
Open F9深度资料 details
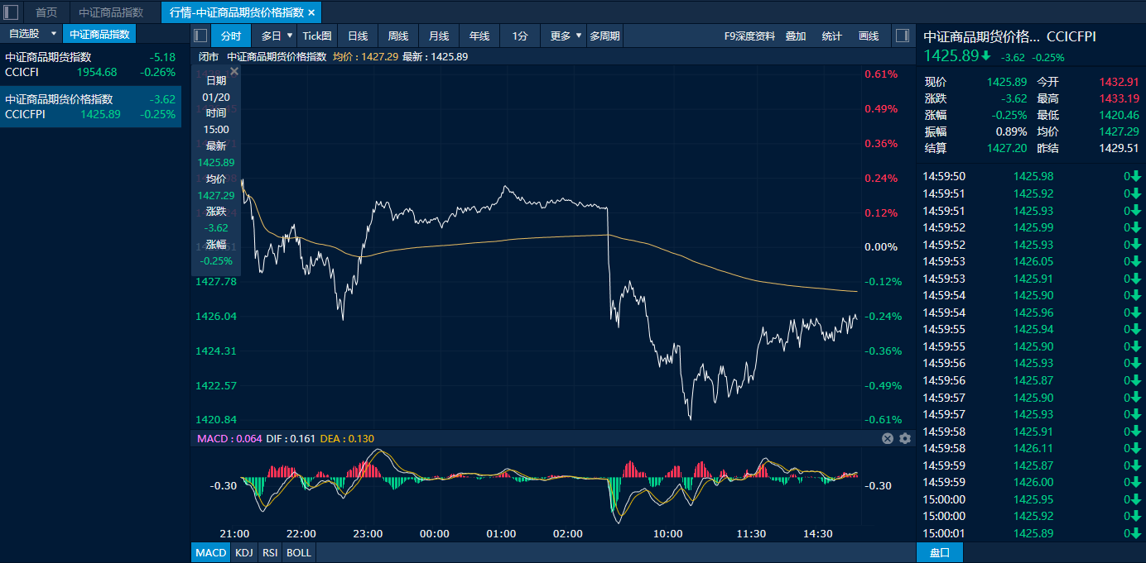click(749, 36)
